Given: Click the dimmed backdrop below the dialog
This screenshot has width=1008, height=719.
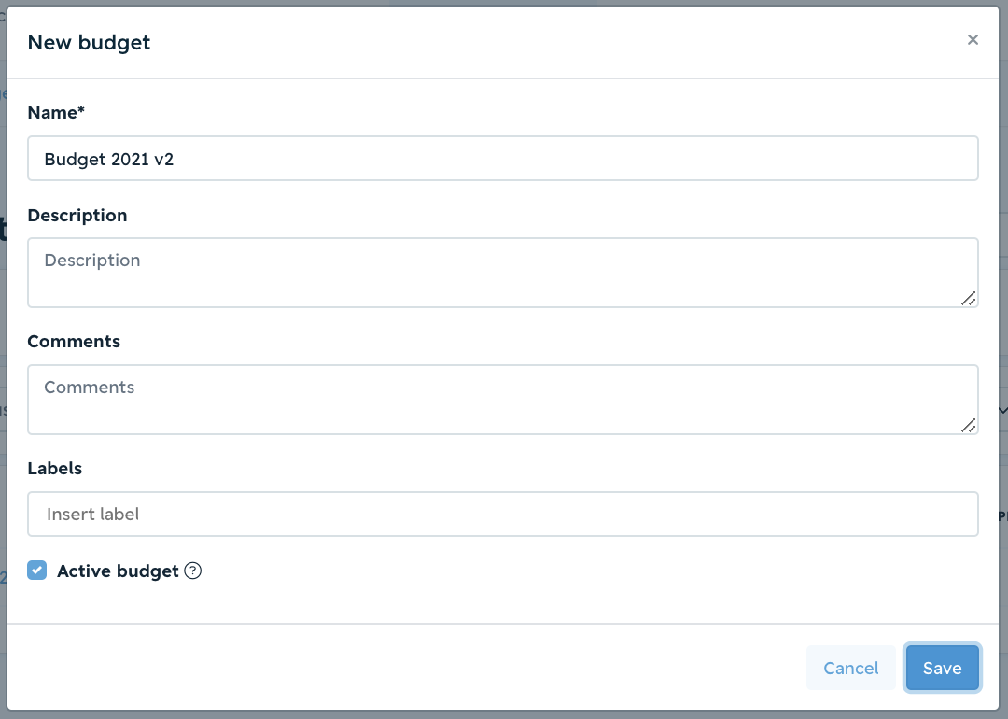Looking at the screenshot, I should 503,714.
